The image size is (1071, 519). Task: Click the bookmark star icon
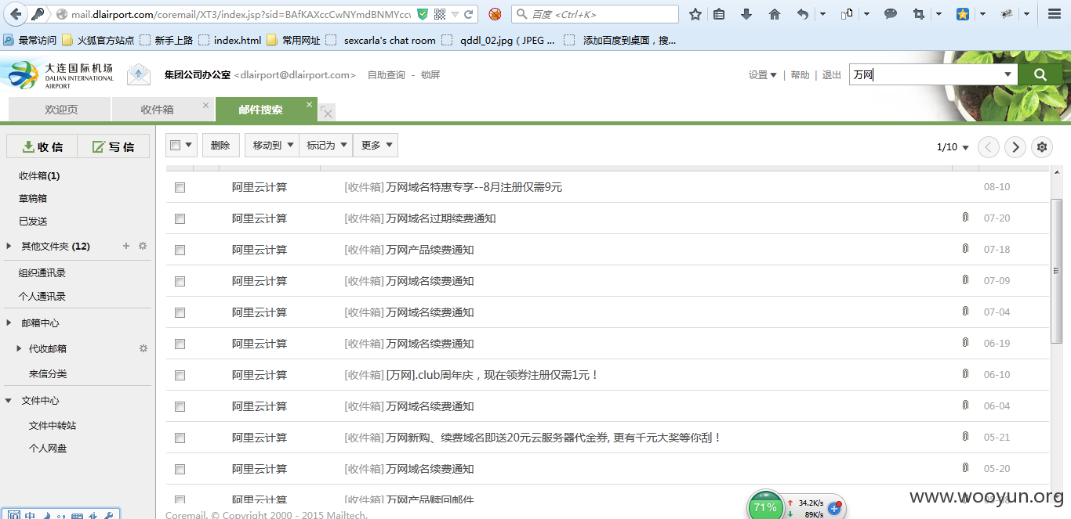coord(695,14)
